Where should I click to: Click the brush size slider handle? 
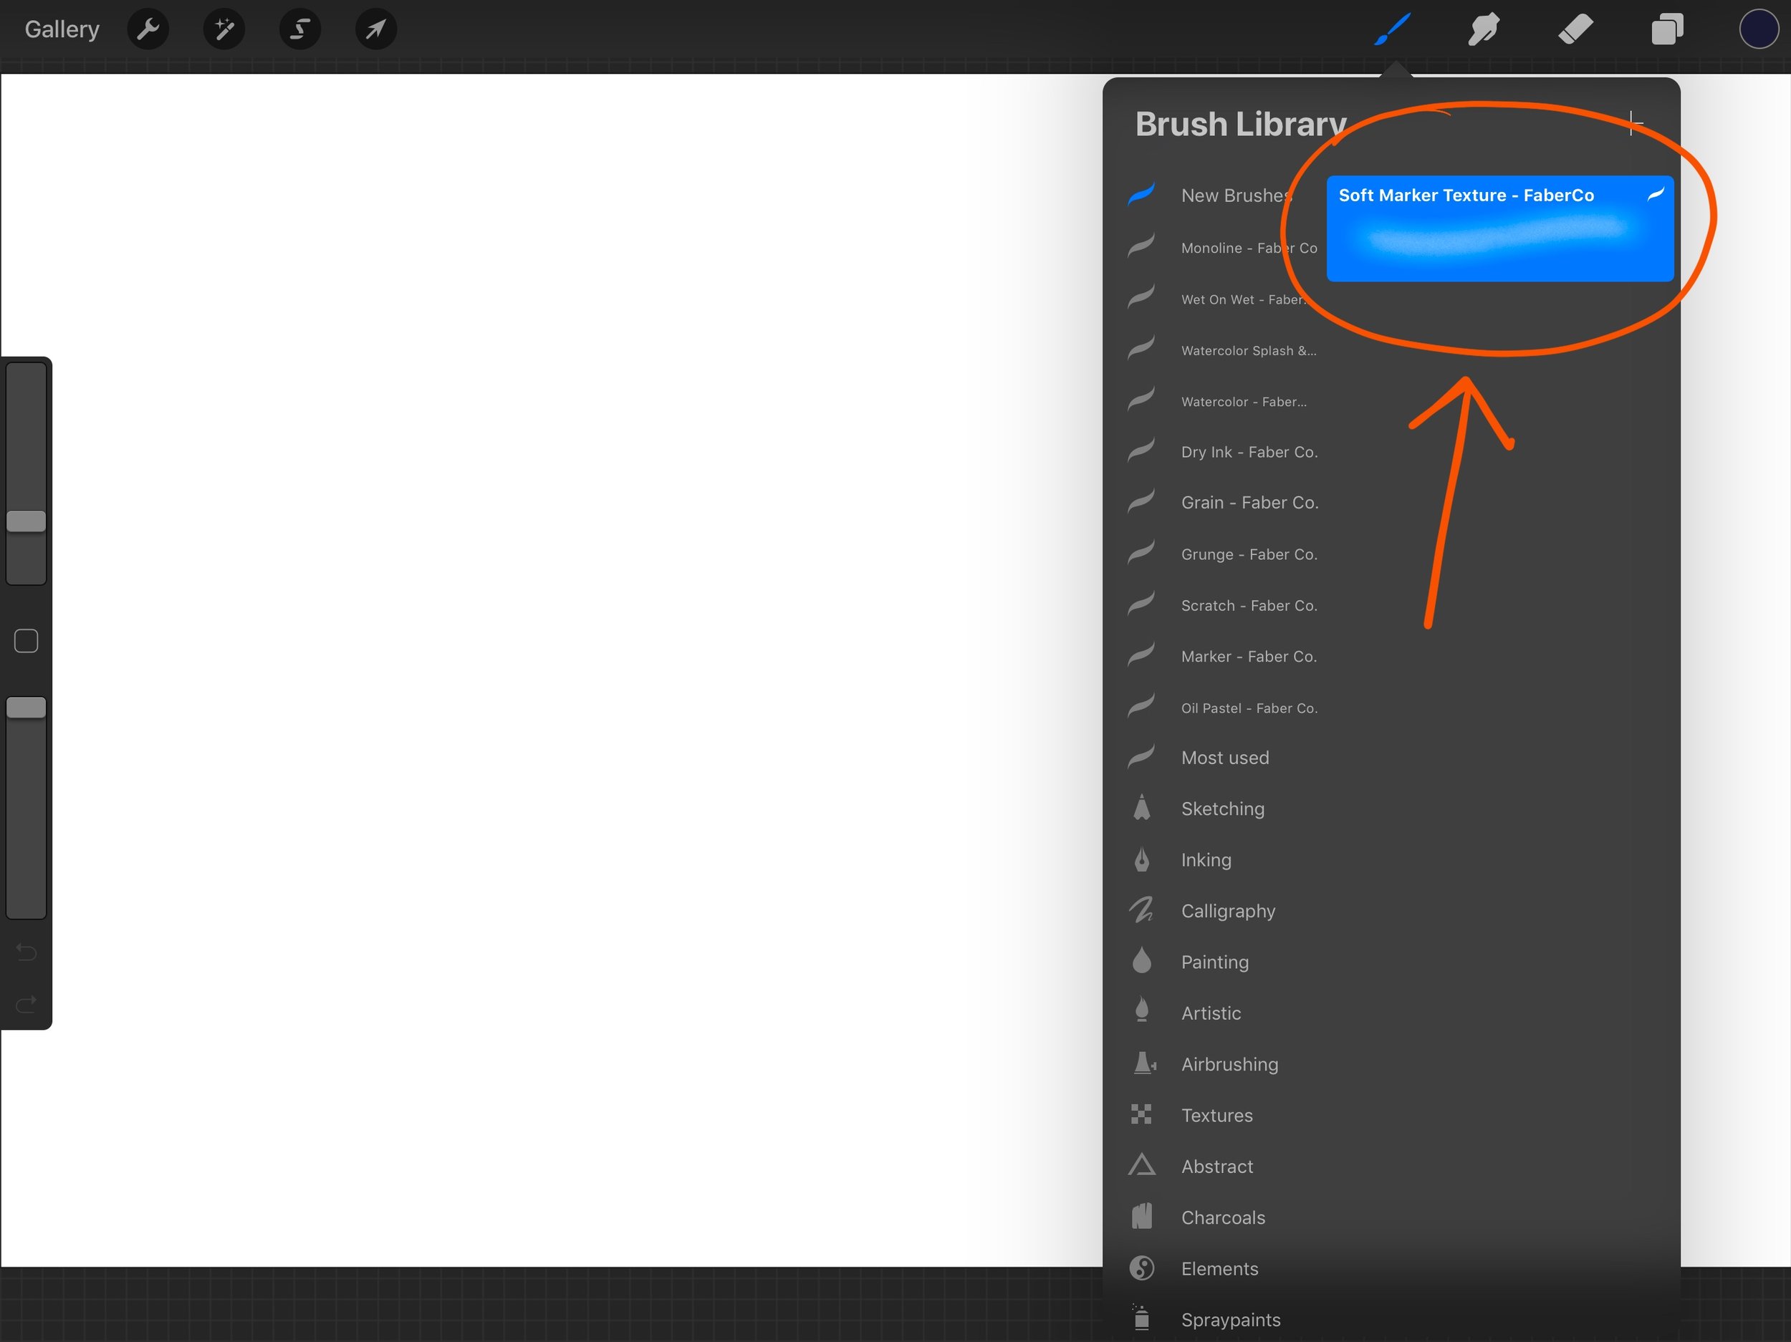click(26, 521)
